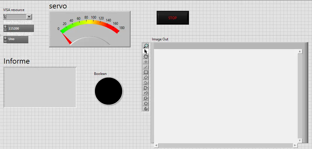
Task: Click the 'Boolean' label text
Action: click(100, 74)
